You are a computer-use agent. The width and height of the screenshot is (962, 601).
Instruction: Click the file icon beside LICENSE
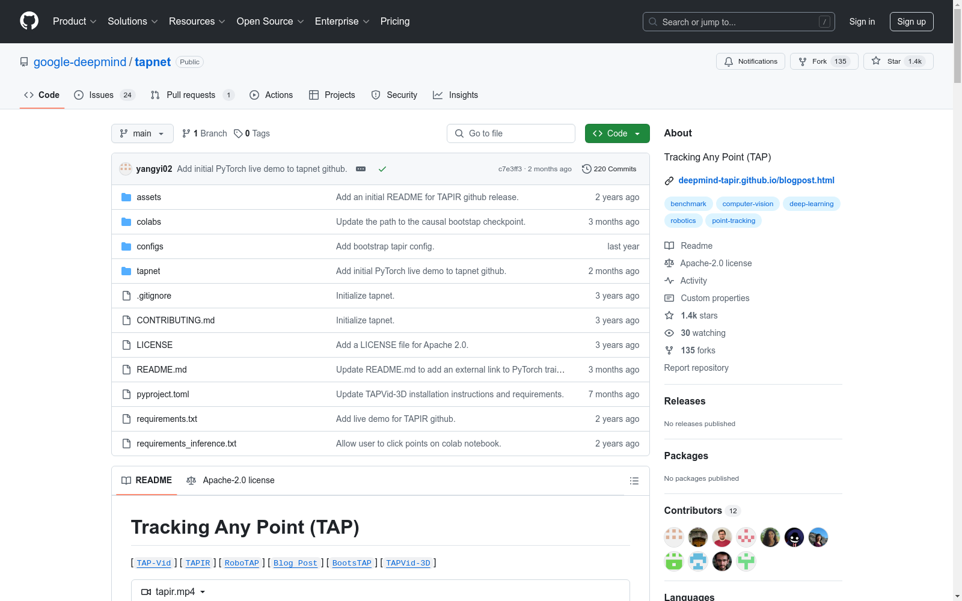point(126,345)
